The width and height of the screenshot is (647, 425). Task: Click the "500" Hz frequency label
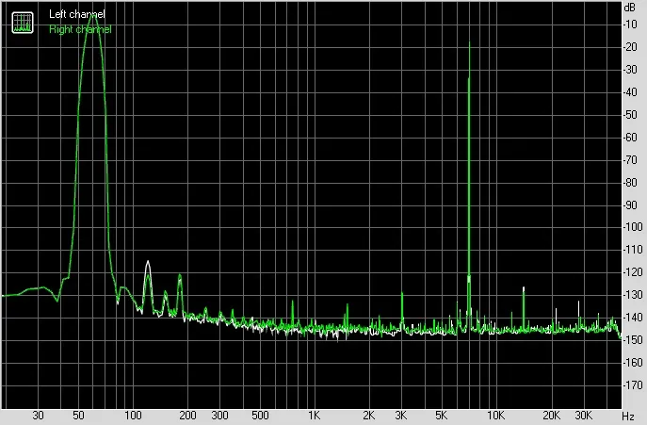point(260,416)
